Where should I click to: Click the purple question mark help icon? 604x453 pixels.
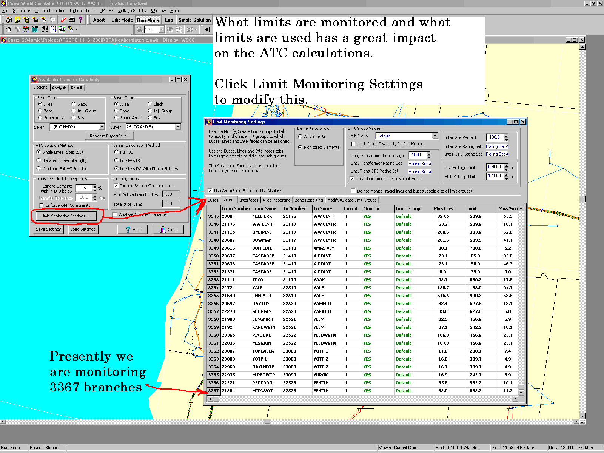[x=80, y=20]
